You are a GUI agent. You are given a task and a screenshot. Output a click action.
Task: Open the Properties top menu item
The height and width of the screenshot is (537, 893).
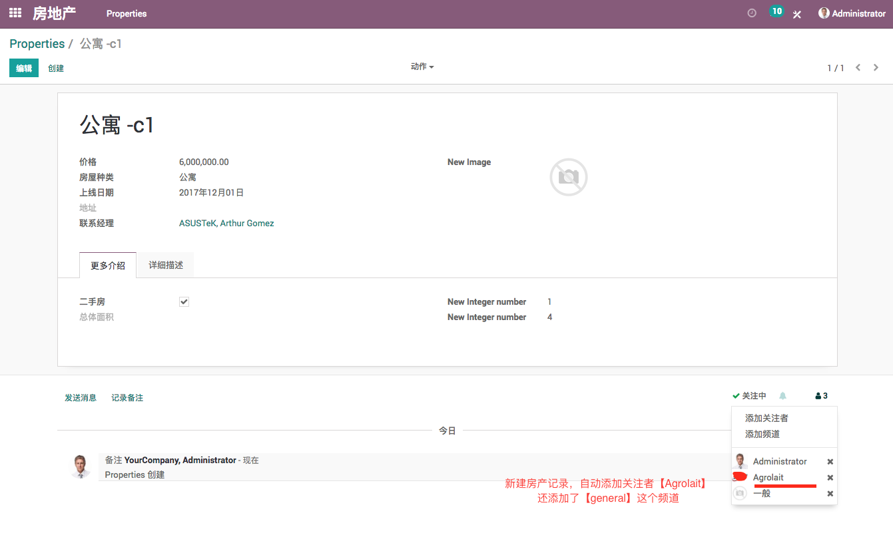point(127,13)
